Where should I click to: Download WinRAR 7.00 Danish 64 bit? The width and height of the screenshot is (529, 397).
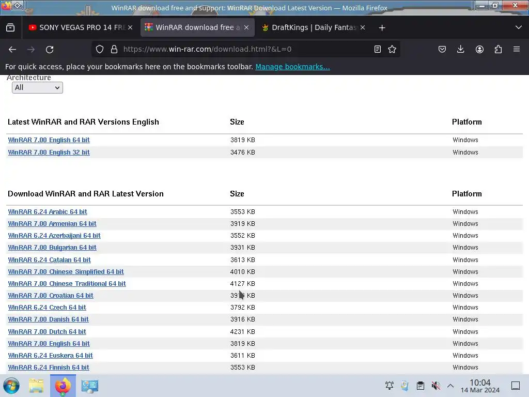[48, 319]
